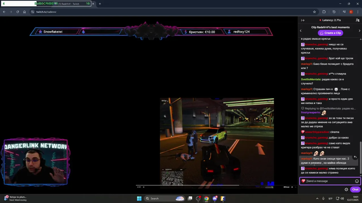Open the Windows Start menu
This screenshot has height=203, width=362.
[139, 198]
